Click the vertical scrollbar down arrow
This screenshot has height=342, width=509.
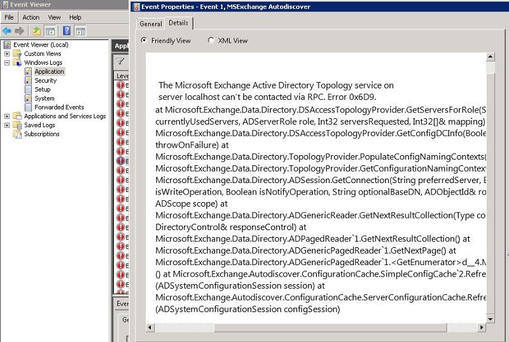click(490, 319)
